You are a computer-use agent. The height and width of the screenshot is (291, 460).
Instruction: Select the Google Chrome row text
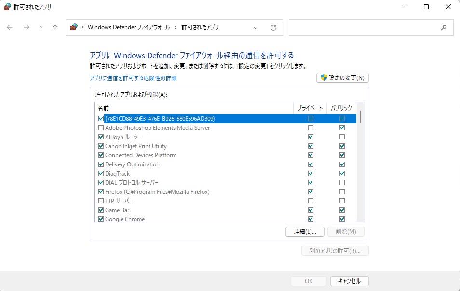pos(125,219)
